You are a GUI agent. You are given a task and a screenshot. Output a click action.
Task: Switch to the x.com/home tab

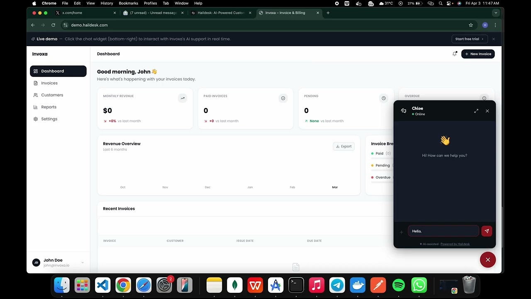pos(85,13)
